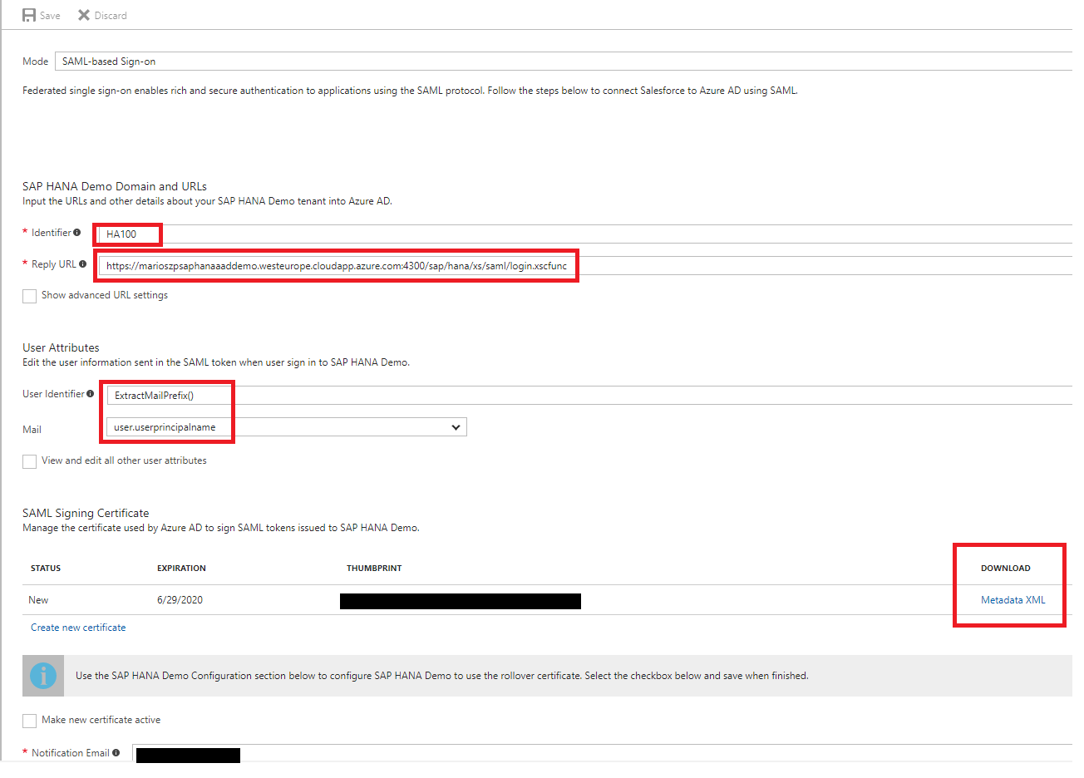Click the STATUS column header
Viewport: 1084px width, 778px height.
pos(46,569)
